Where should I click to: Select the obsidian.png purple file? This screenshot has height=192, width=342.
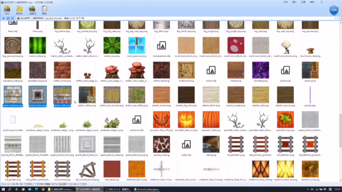(261, 72)
